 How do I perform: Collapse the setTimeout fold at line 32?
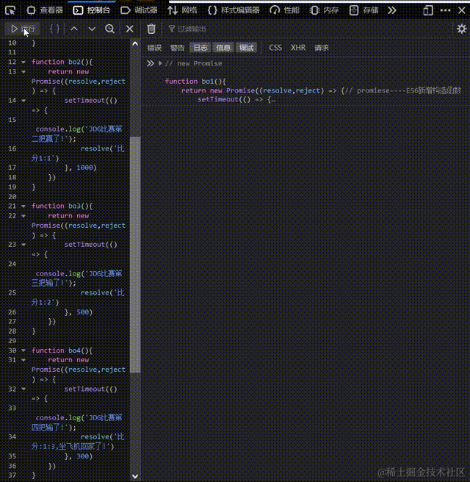tap(23, 389)
